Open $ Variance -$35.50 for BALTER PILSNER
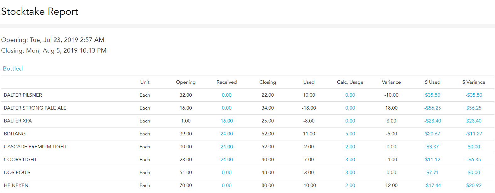The height and width of the screenshot is (193, 495). tap(474, 95)
